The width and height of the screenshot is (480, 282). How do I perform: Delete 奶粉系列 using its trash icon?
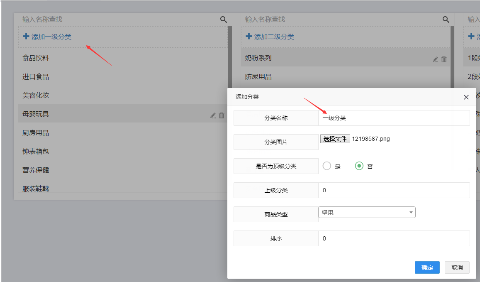pos(444,59)
